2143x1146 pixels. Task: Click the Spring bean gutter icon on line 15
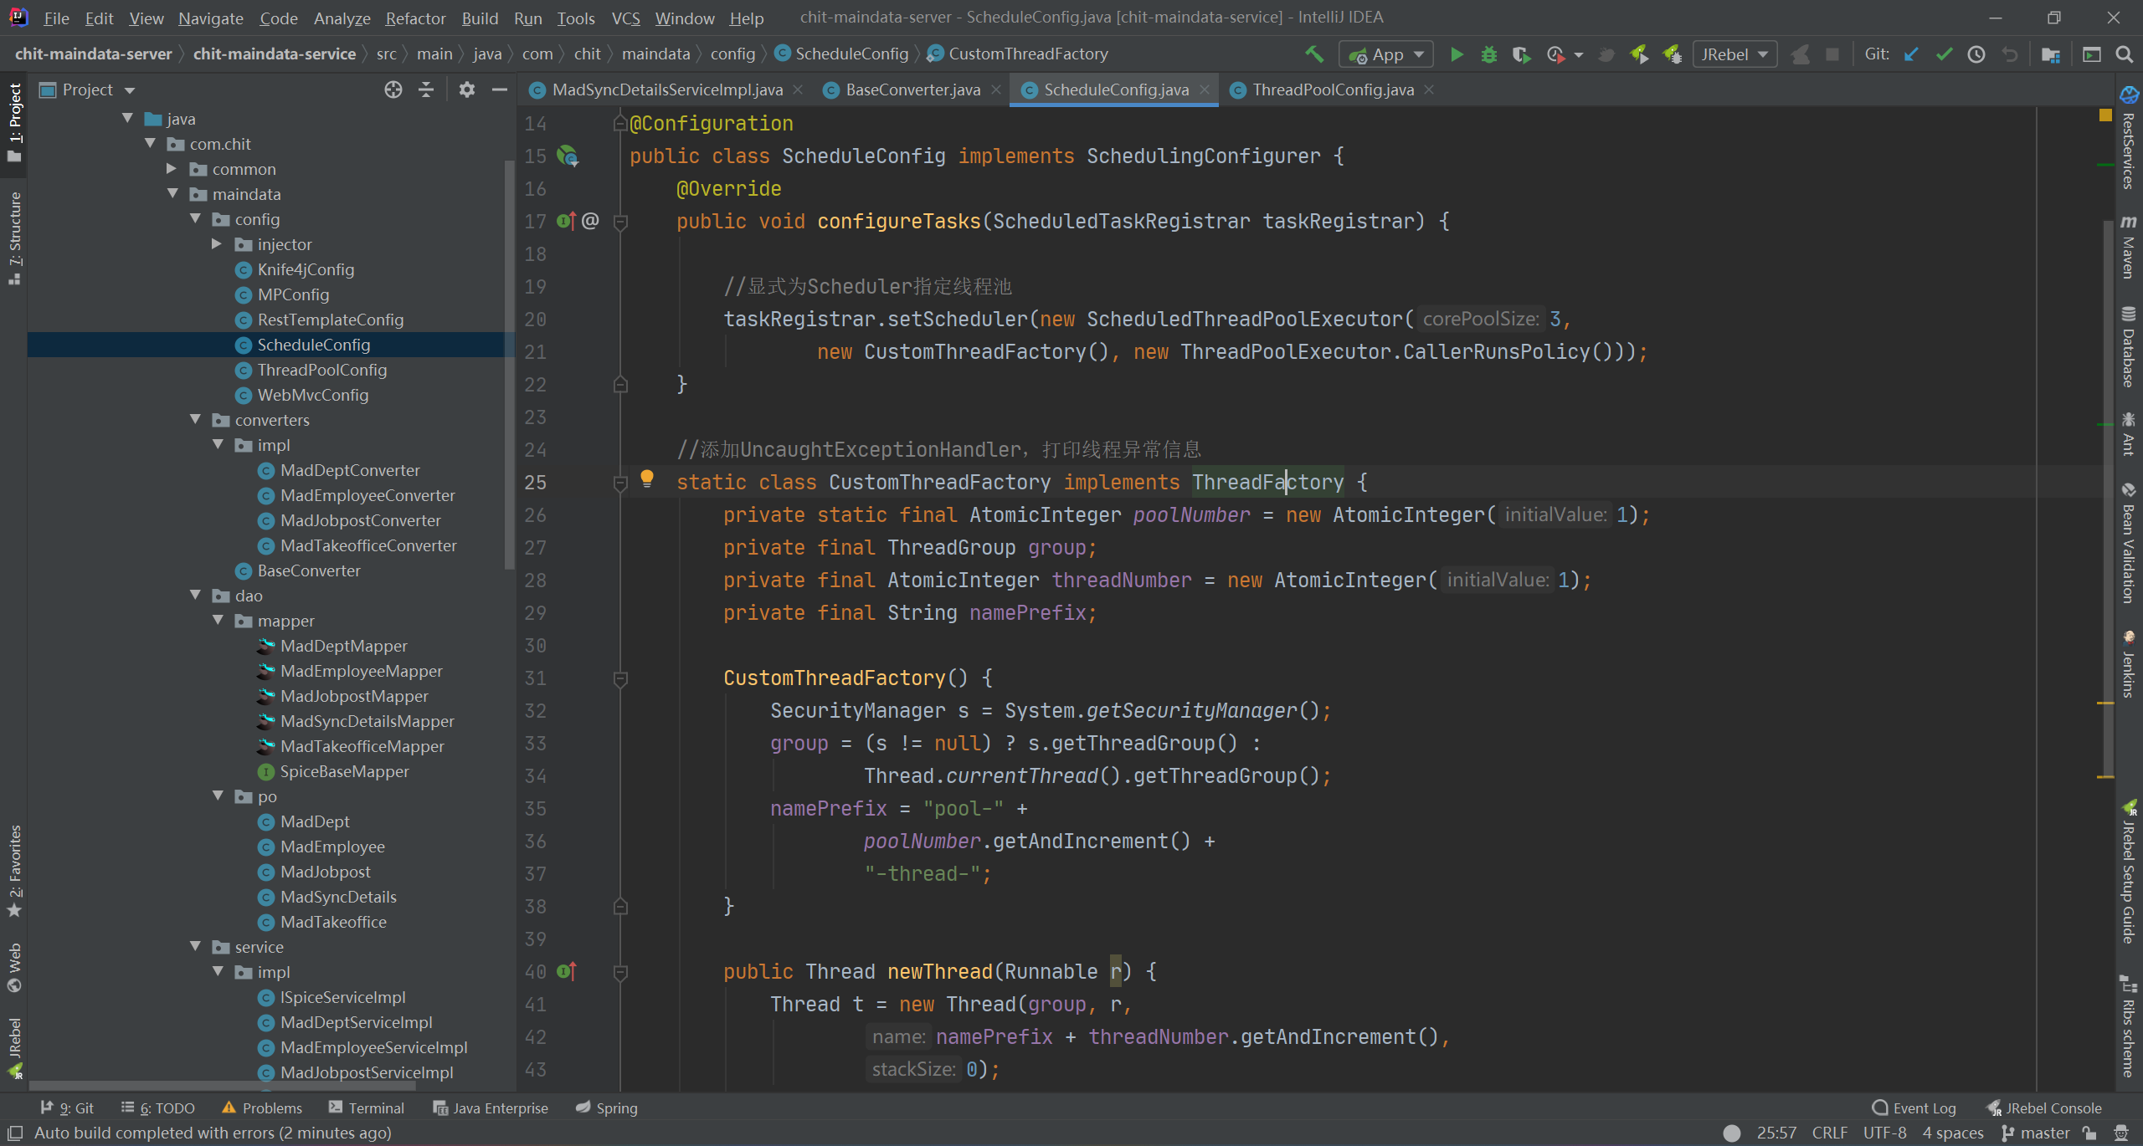(568, 156)
